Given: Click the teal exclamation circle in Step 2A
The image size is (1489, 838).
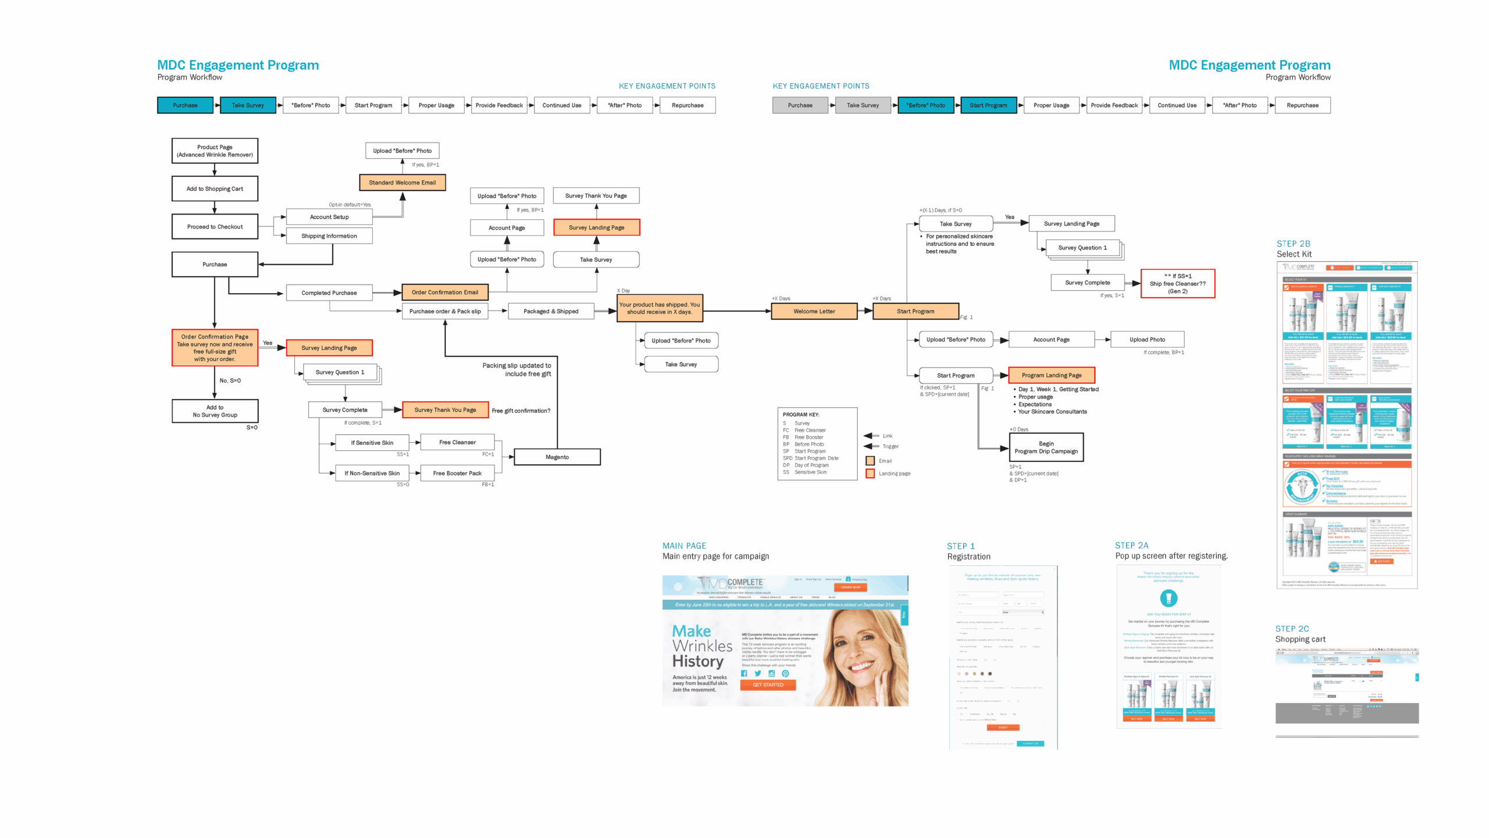Looking at the screenshot, I should [x=1168, y=597].
